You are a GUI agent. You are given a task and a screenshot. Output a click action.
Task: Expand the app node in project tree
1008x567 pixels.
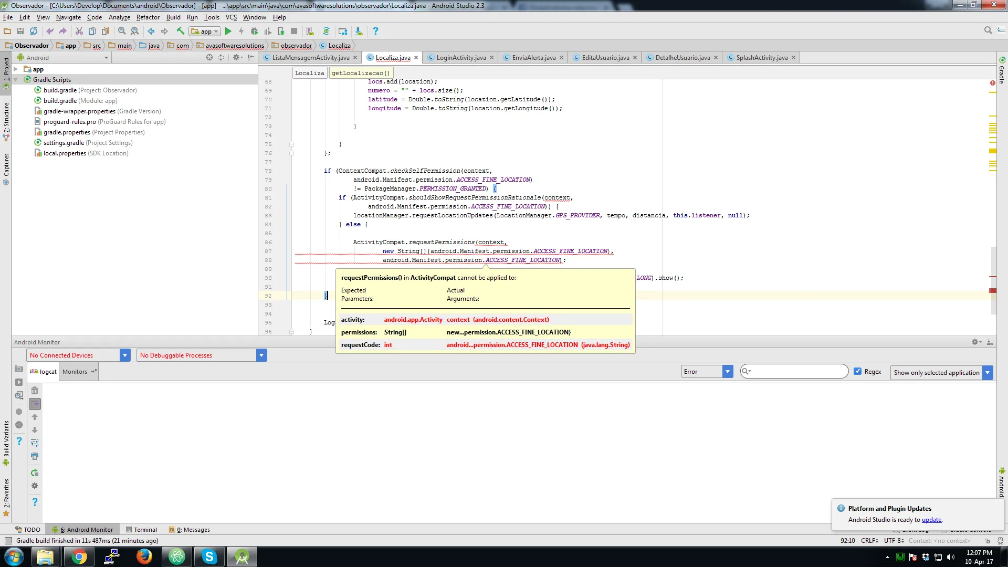(x=16, y=69)
